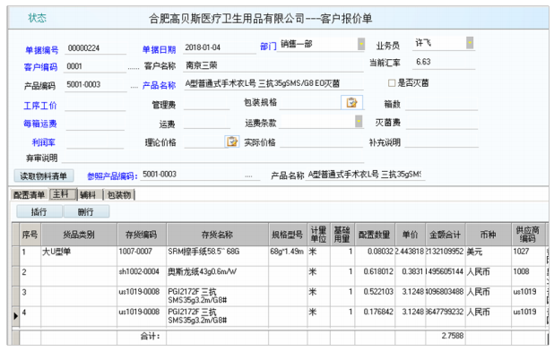Click the 参照产品编码 lookup dots

coord(248,176)
